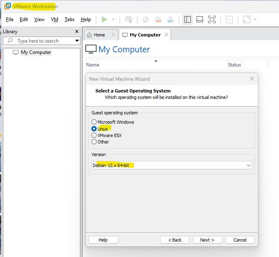Open the console view toolbar icon
Image resolution: width=279 pixels, height=257 pixels.
229,19
